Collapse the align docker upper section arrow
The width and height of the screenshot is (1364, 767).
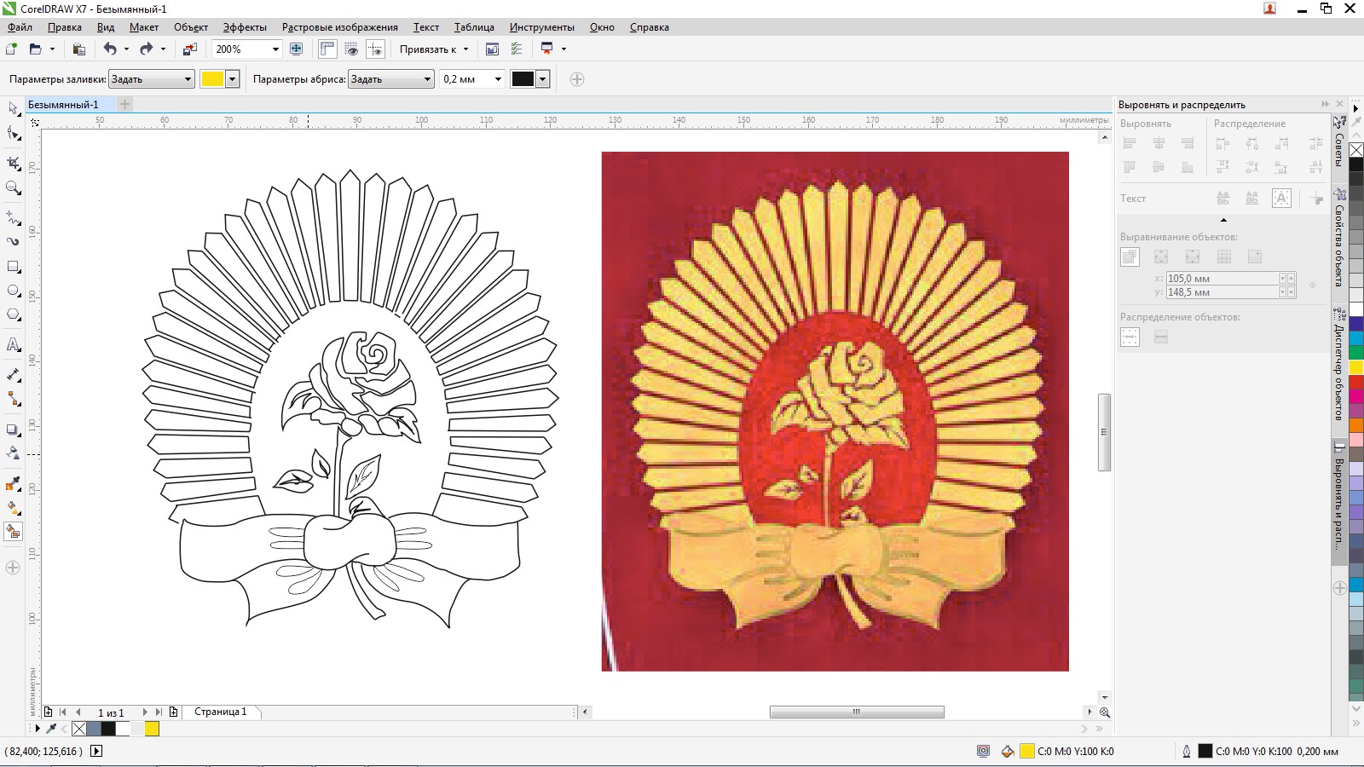(1223, 221)
